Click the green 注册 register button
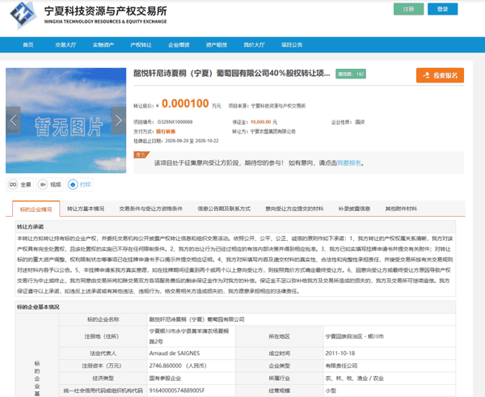Screen dimensions: 485x397 click(408, 9)
